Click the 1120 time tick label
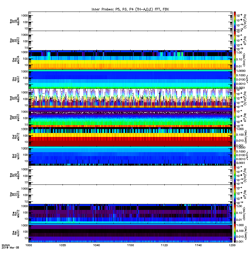The width and height of the screenshot is (248, 264). (164, 245)
